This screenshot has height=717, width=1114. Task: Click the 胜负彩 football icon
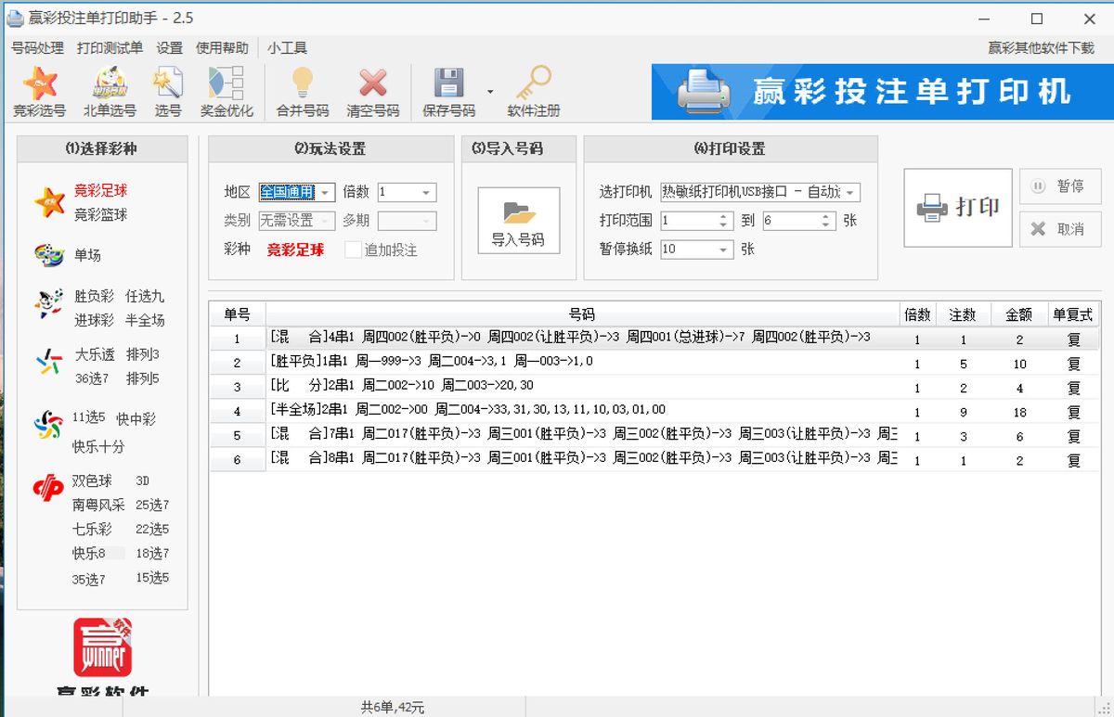48,304
